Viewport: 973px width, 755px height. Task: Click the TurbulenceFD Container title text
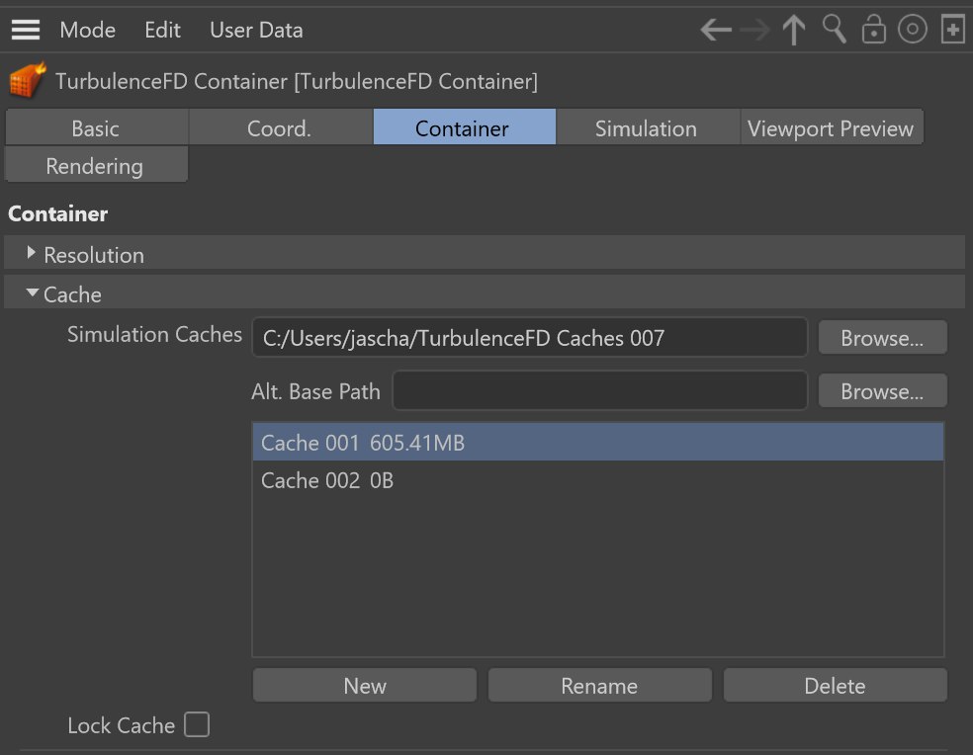click(x=297, y=81)
